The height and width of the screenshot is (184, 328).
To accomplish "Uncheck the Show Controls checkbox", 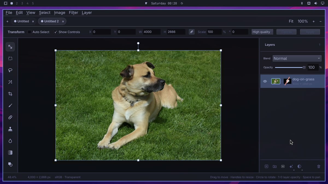I will (x=55, y=32).
